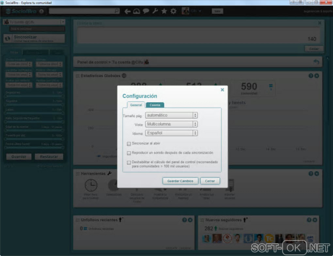Click the Sincronizar button label
Screen dimensions: 333x256
[25, 37]
